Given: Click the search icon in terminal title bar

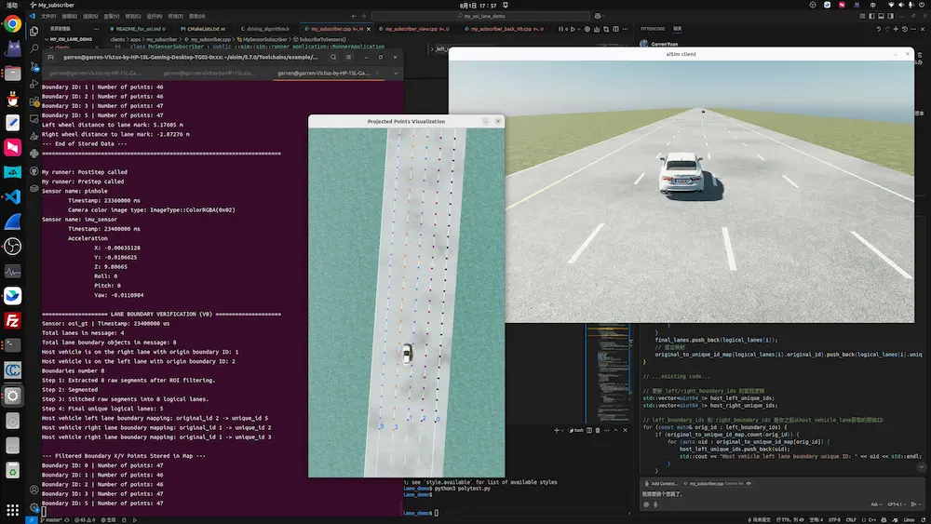Looking at the screenshot, I should tap(333, 58).
